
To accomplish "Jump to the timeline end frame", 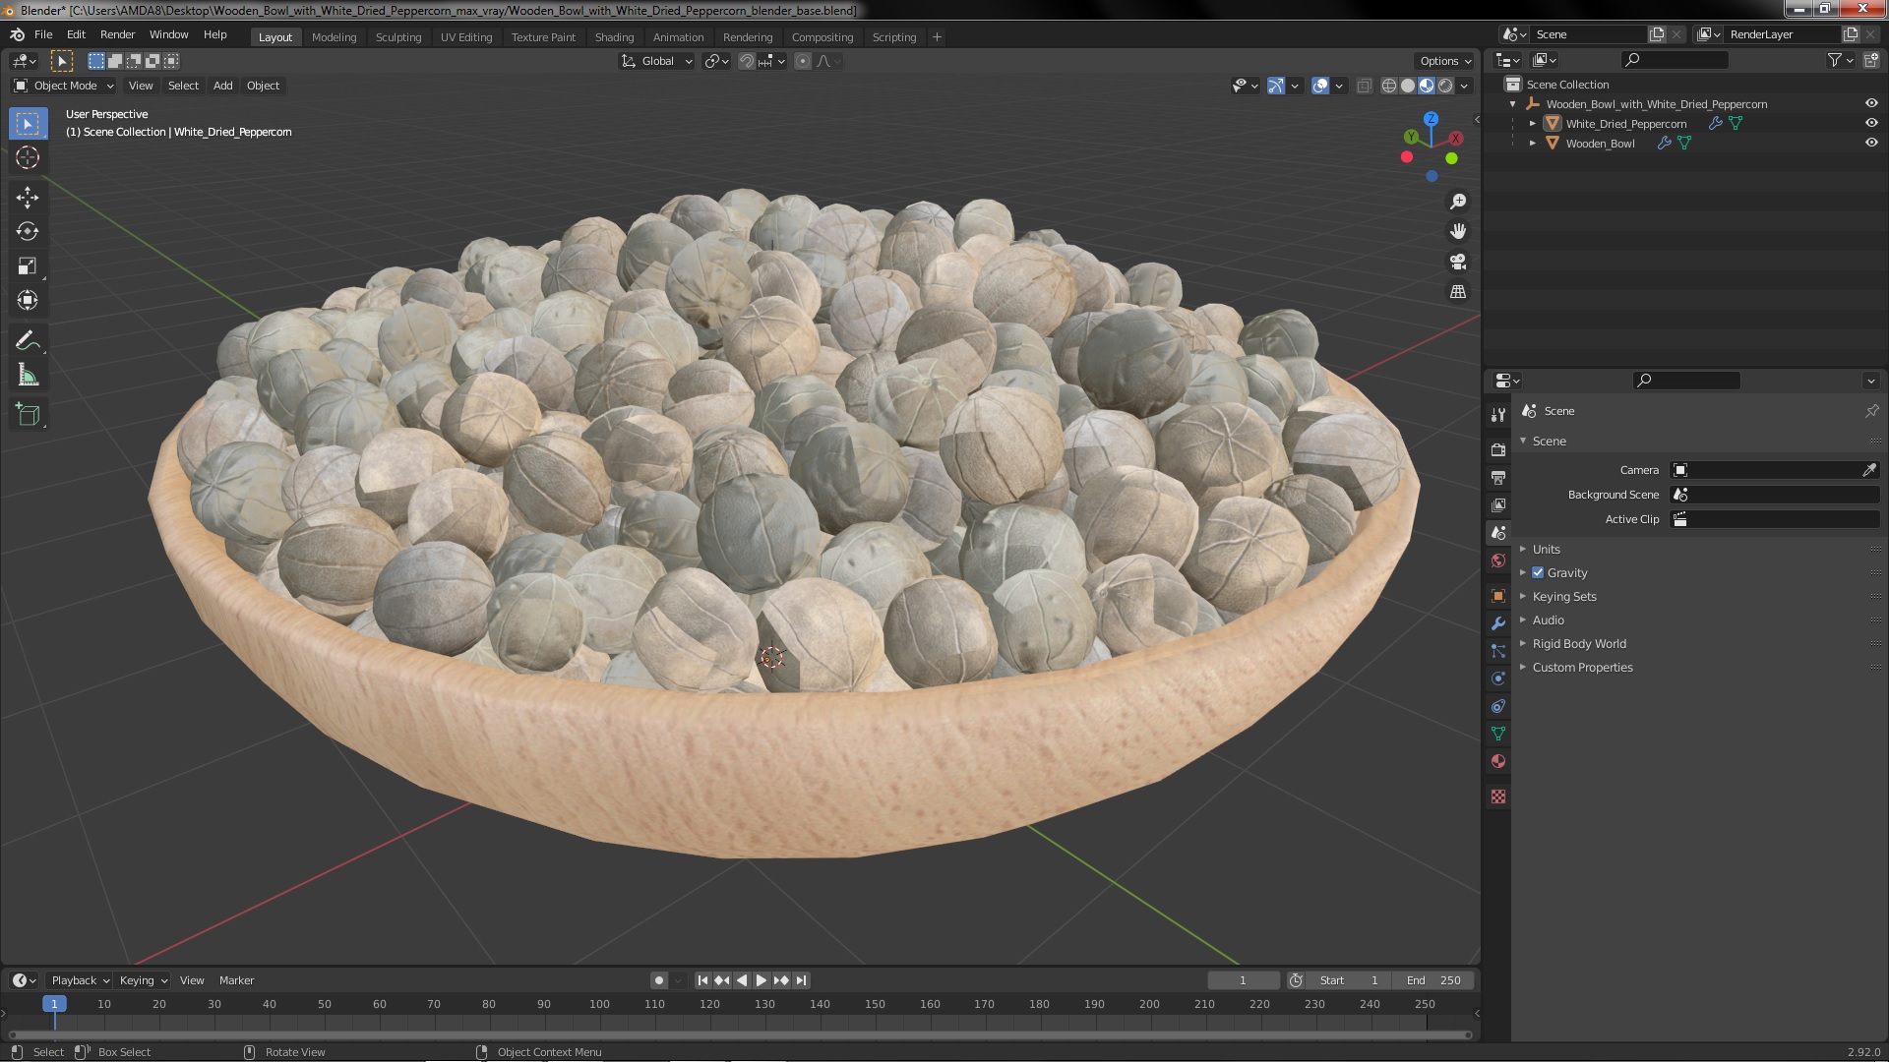I will [x=801, y=980].
